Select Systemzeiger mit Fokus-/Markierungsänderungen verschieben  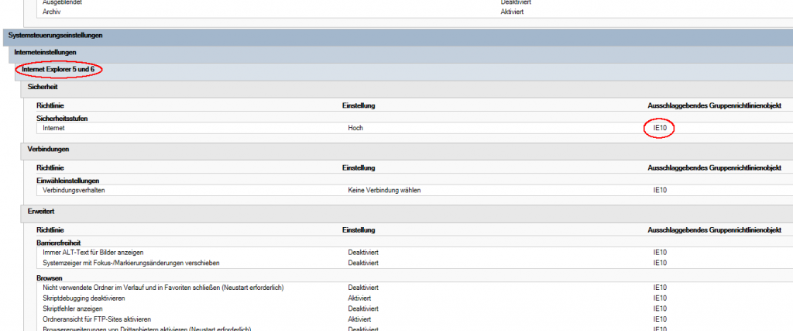pos(131,263)
